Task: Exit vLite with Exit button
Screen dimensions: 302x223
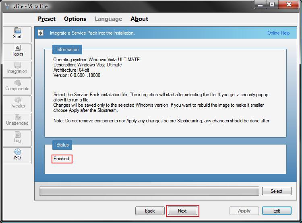Action: 277,211
